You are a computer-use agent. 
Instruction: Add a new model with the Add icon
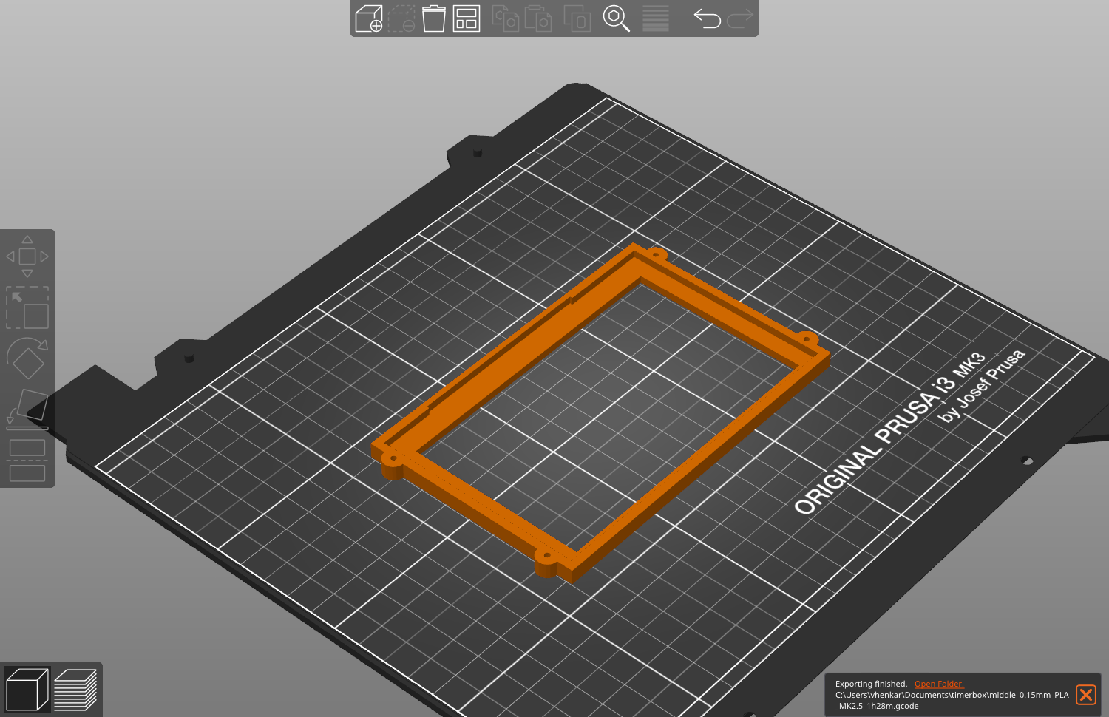pyautogui.click(x=369, y=18)
